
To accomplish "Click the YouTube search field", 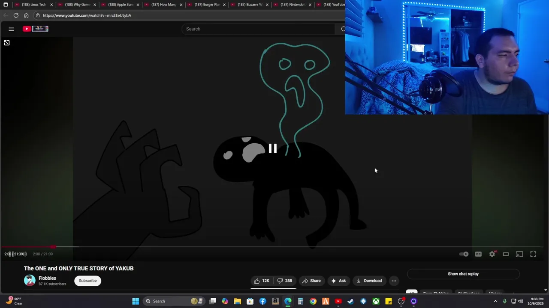I will [x=258, y=29].
